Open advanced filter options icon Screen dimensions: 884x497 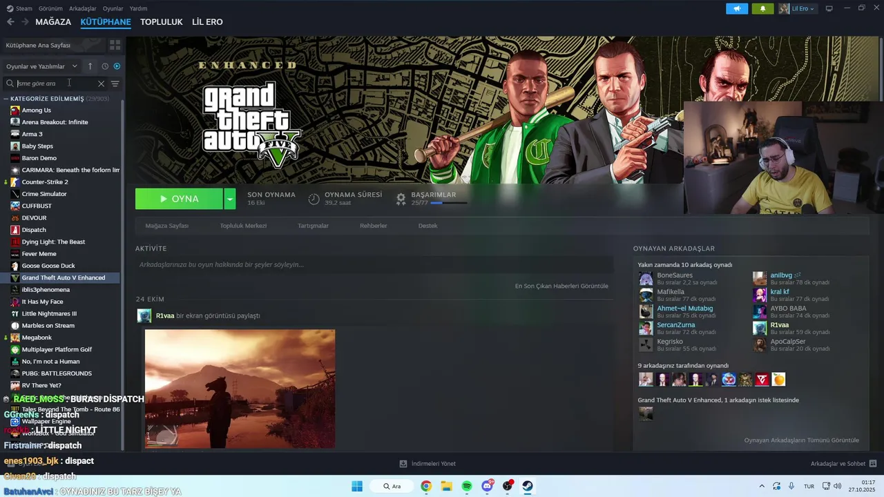[115, 84]
